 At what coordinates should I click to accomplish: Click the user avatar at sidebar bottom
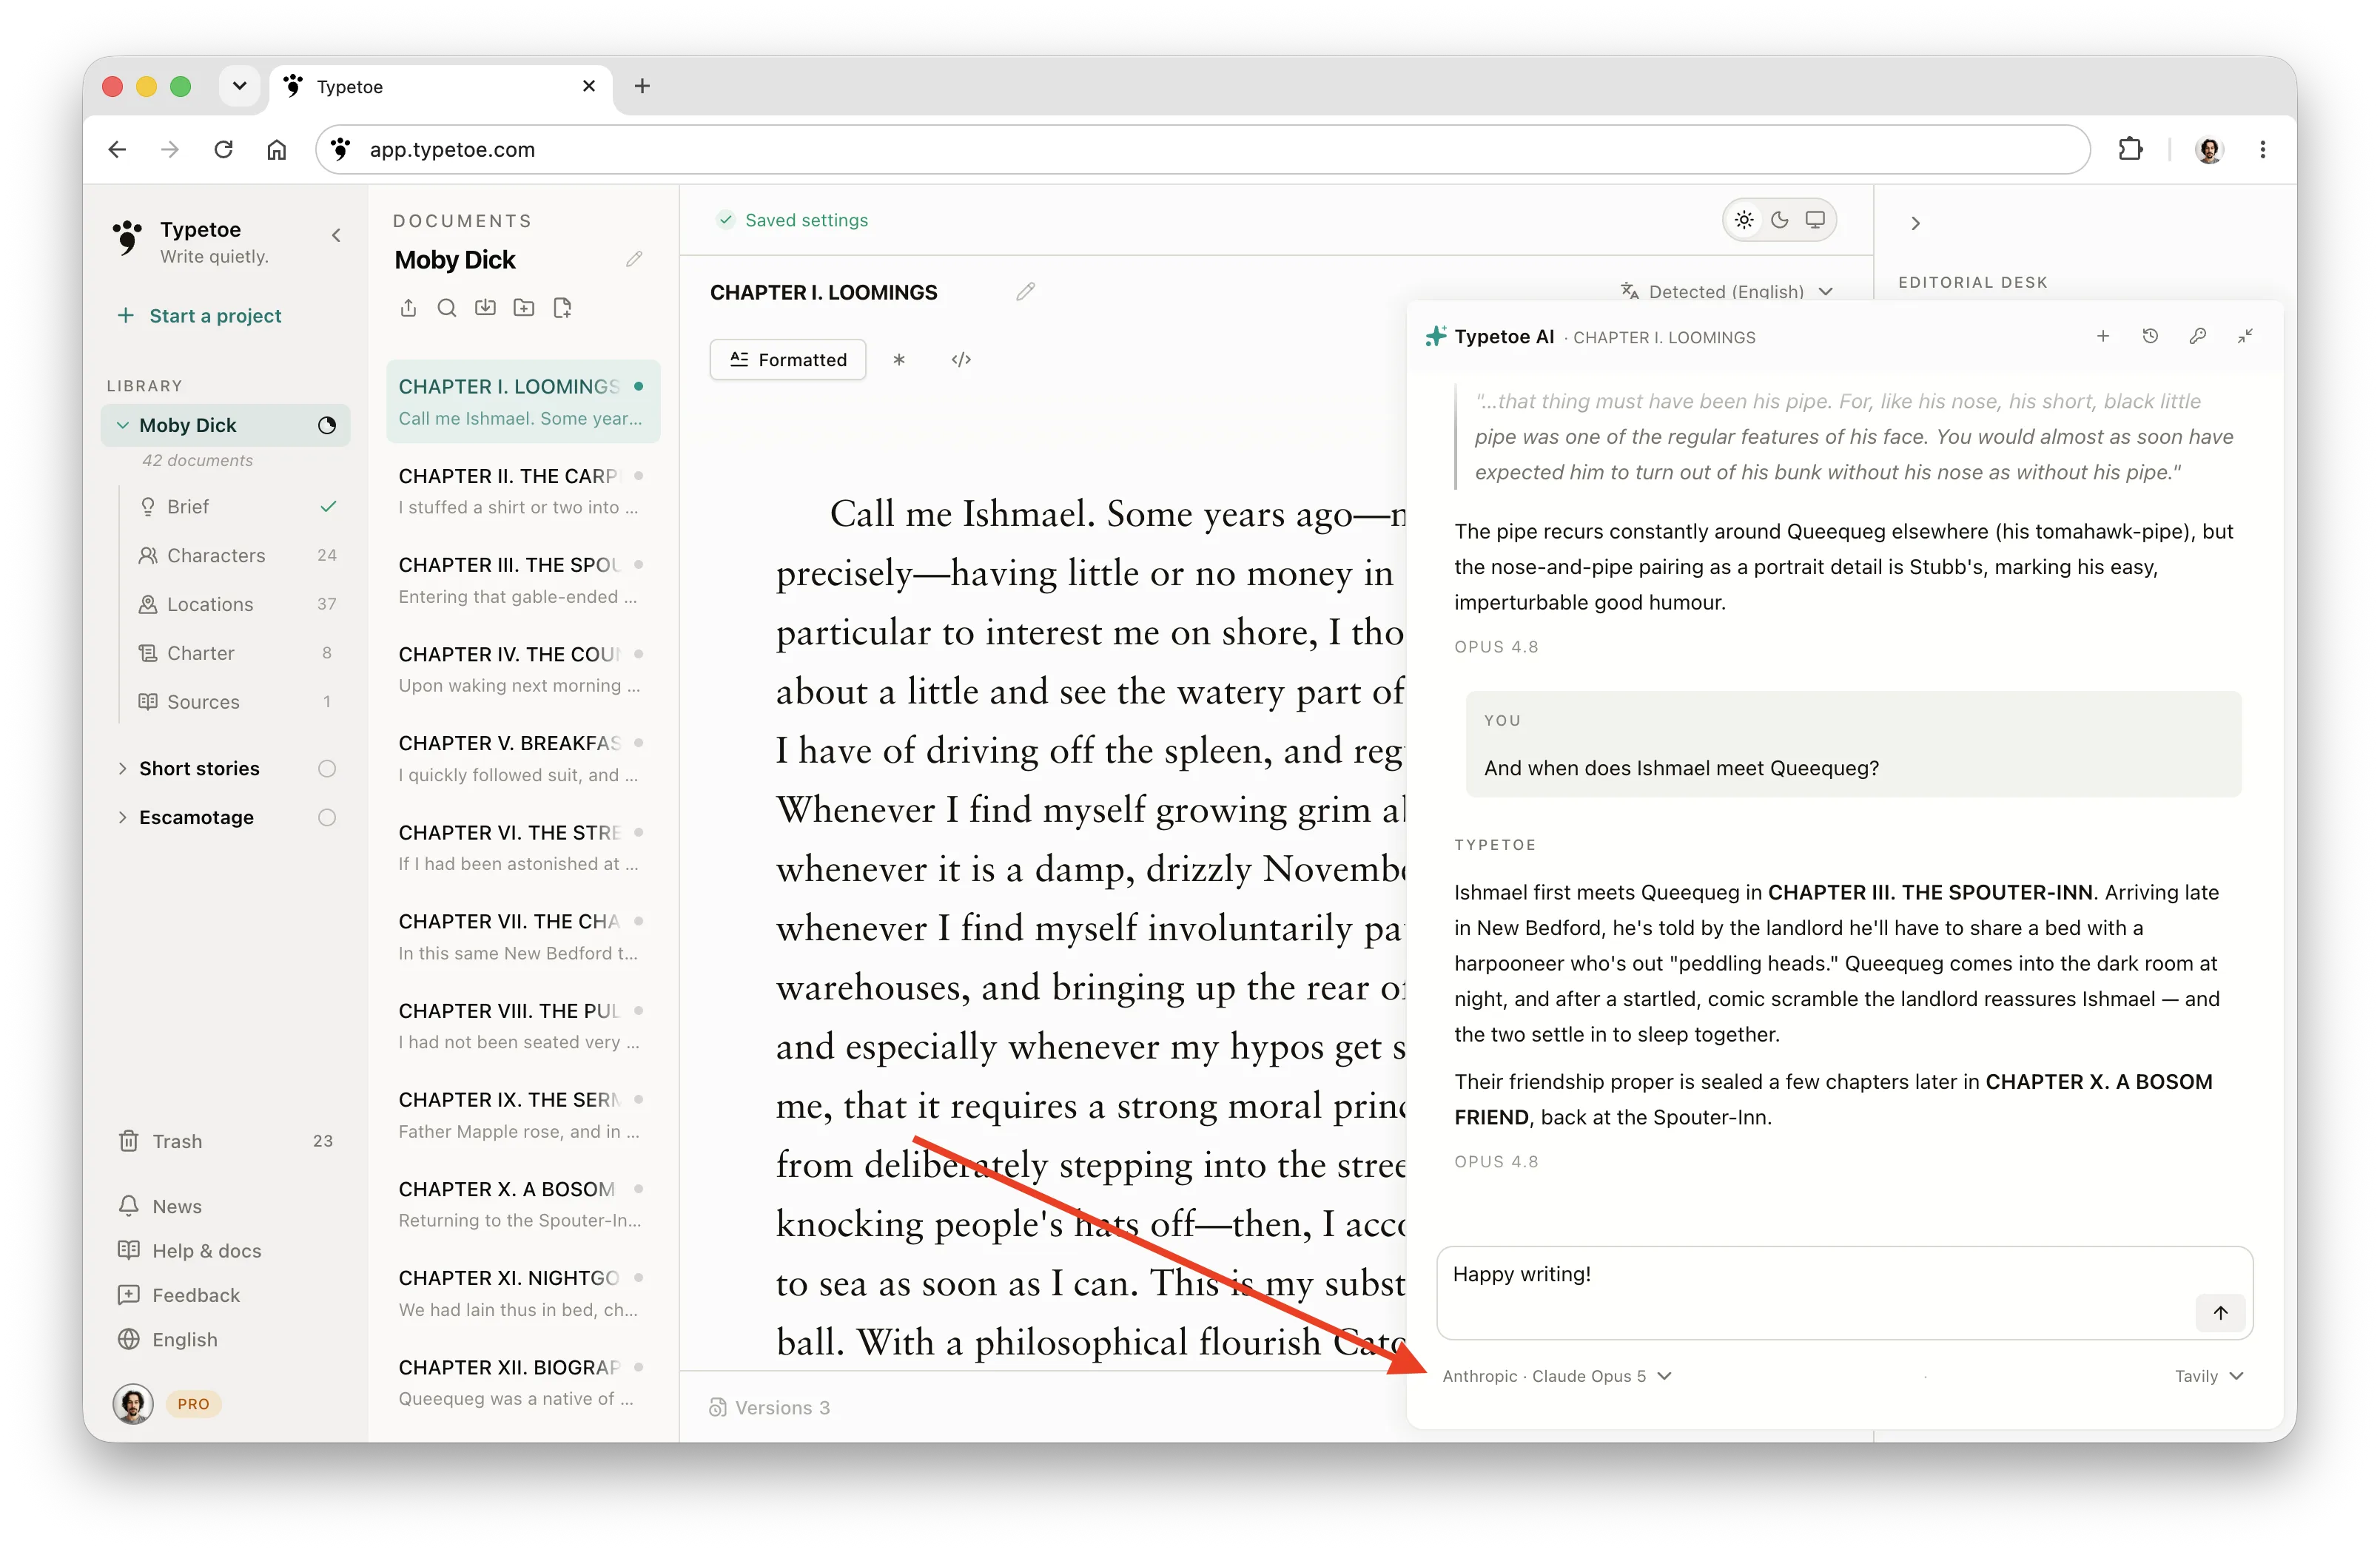tap(133, 1404)
